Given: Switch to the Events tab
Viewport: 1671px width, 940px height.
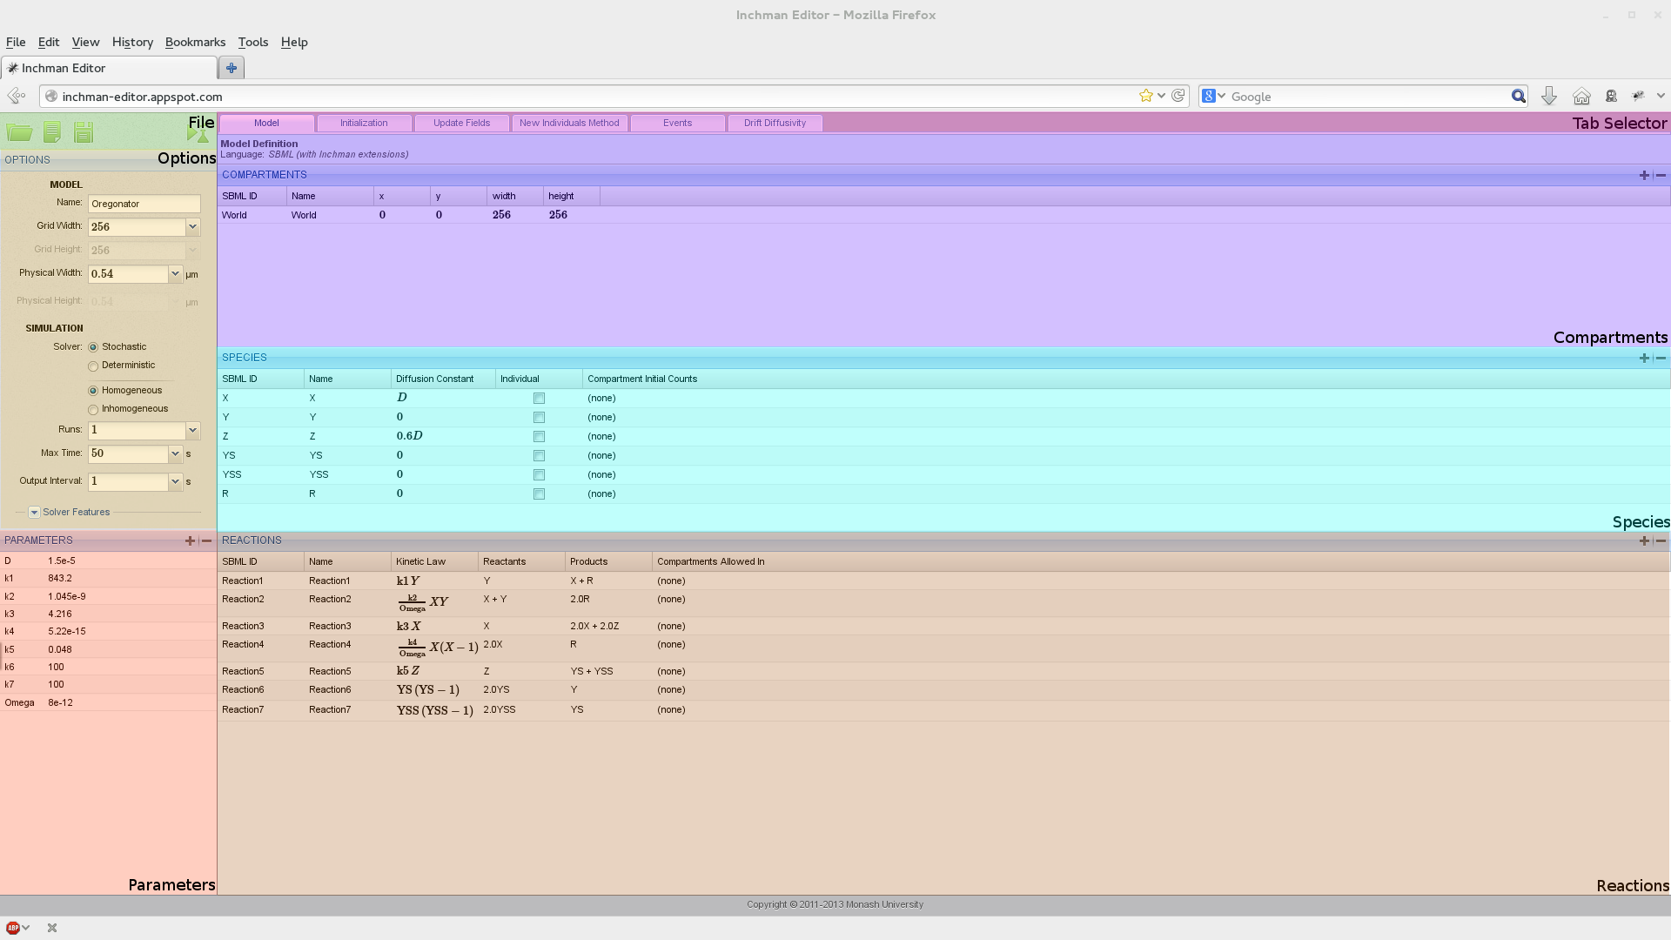Looking at the screenshot, I should [677, 123].
